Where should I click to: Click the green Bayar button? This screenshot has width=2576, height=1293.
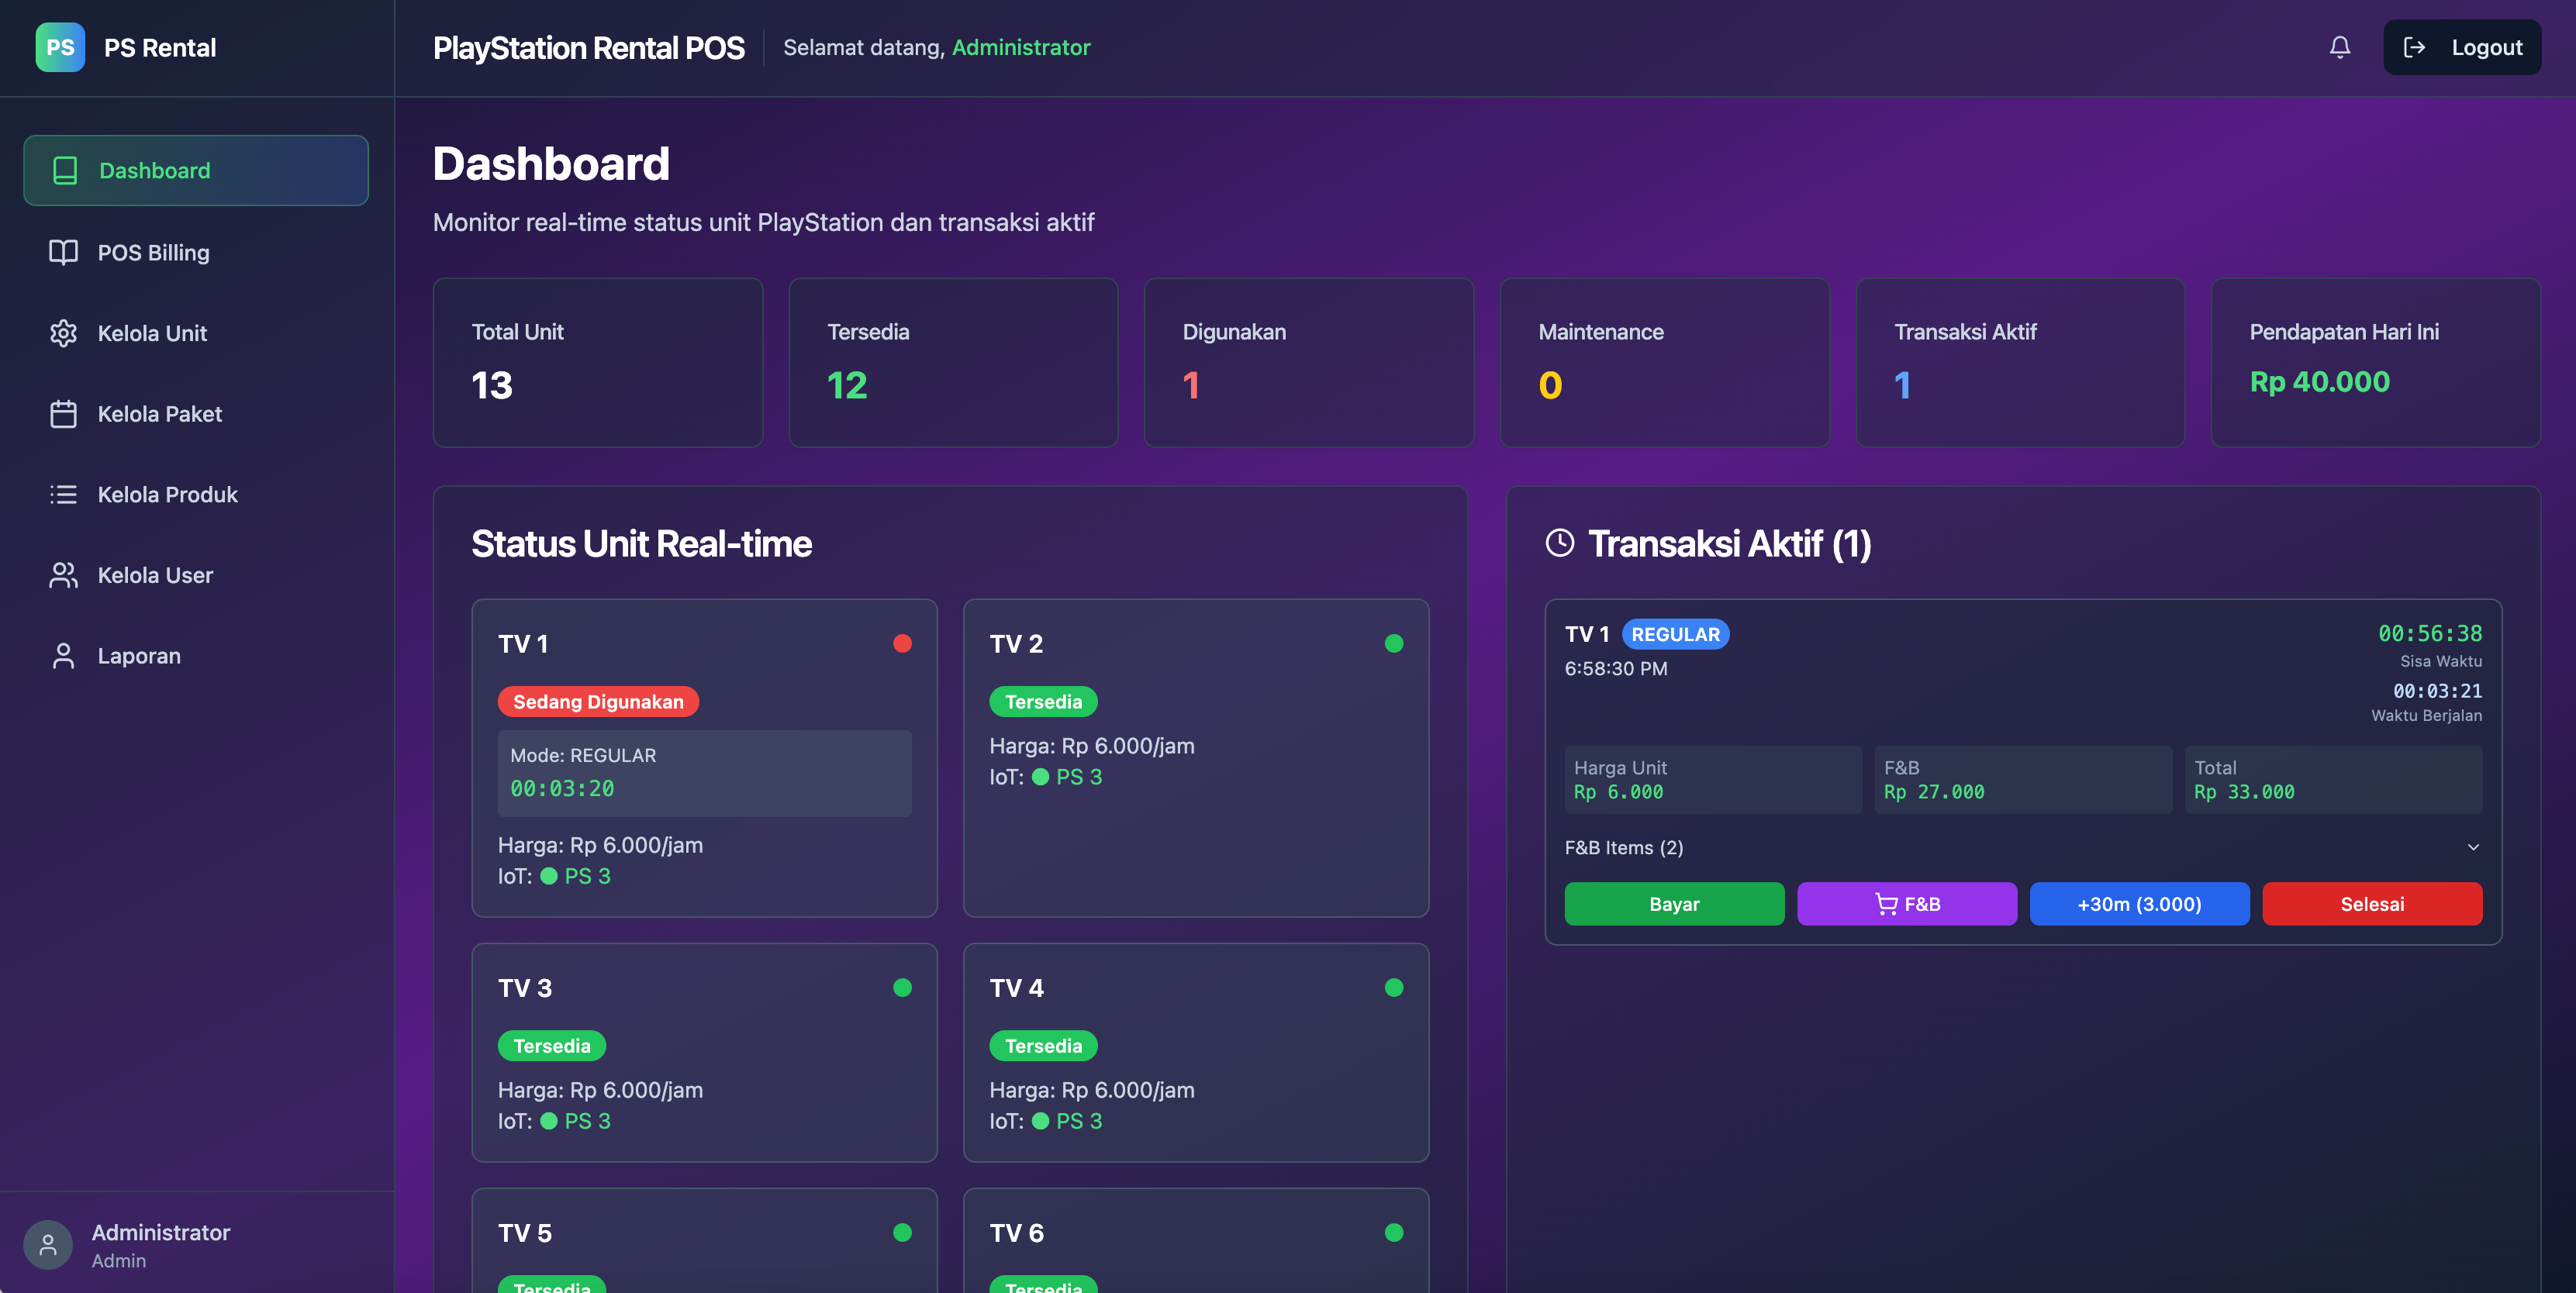click(x=1674, y=904)
